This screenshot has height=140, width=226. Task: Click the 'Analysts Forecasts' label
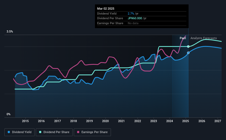pyautogui.click(x=203, y=38)
